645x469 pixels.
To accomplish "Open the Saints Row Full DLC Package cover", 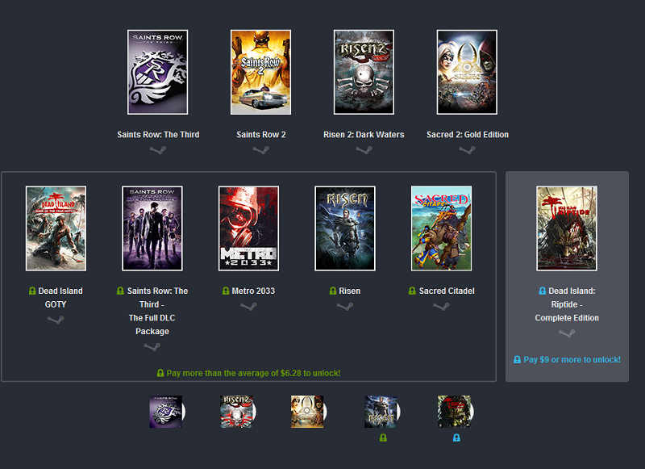I will [x=152, y=228].
